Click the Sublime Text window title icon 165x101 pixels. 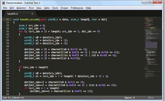click(x=4, y=3)
